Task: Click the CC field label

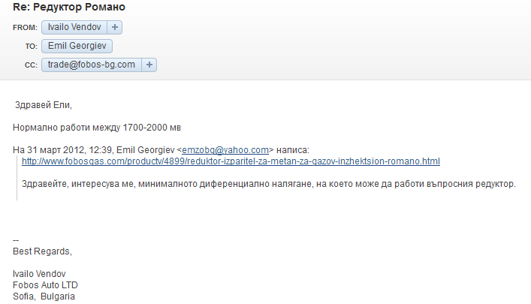Action: [30, 65]
